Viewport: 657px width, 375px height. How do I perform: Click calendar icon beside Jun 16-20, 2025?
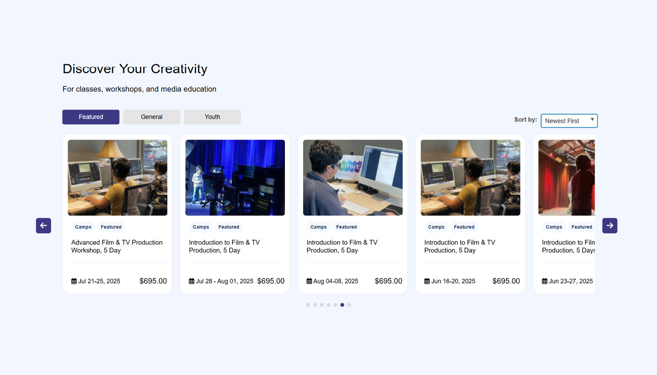427,281
